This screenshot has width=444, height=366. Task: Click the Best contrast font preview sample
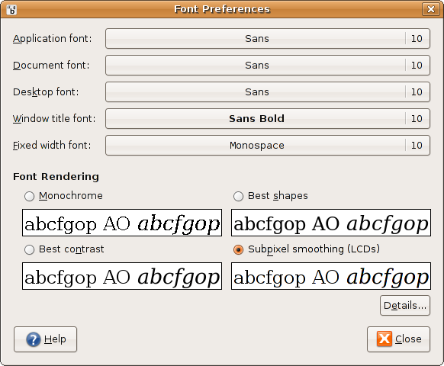[122, 276]
